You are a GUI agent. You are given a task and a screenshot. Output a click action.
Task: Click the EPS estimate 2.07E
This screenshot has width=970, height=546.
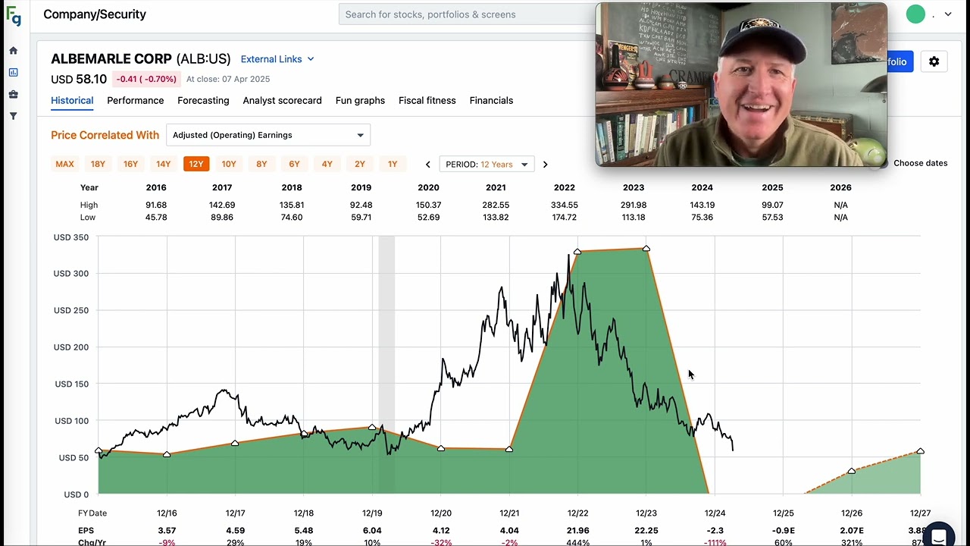(x=852, y=531)
